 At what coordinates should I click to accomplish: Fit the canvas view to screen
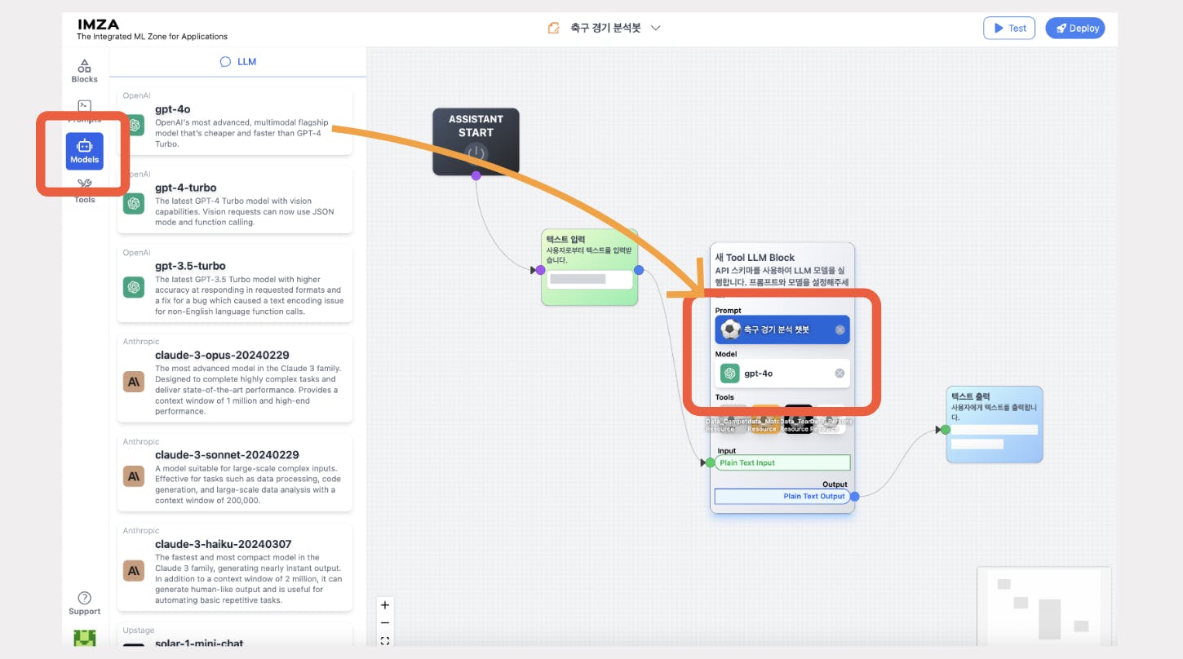tap(385, 640)
